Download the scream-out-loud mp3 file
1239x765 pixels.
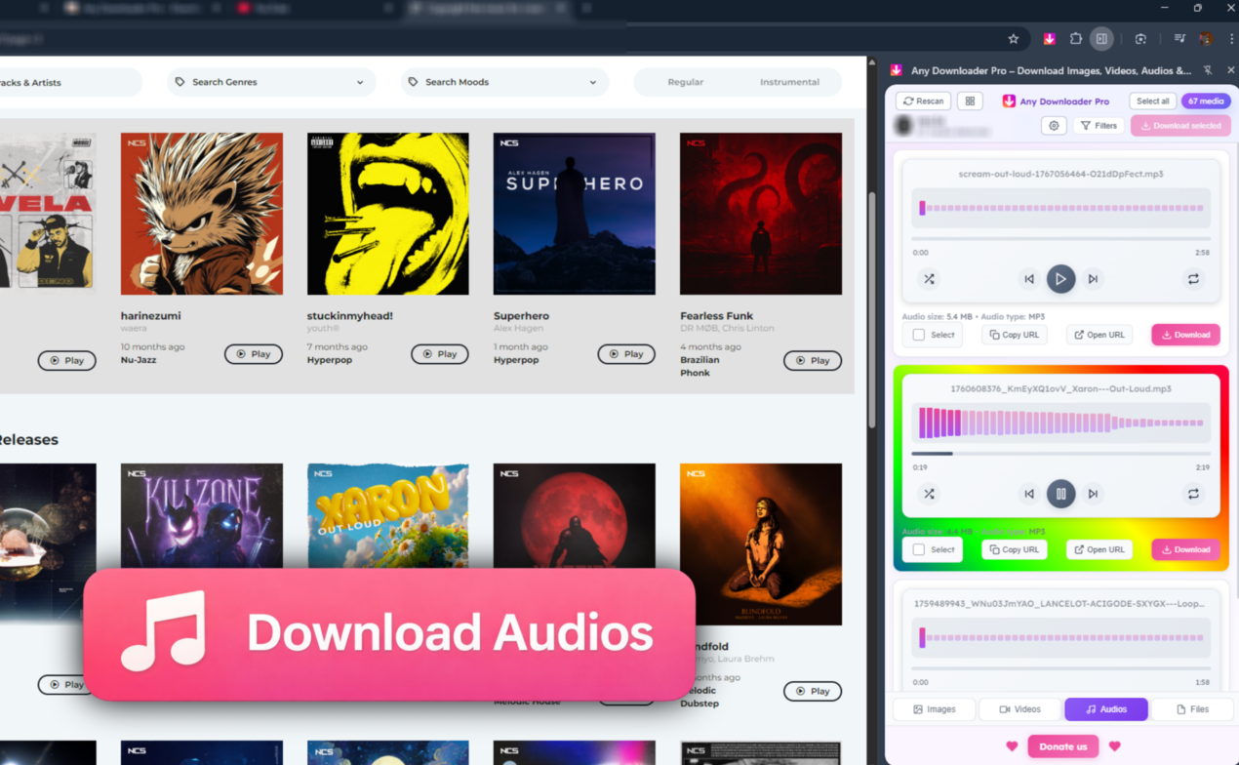tap(1185, 335)
